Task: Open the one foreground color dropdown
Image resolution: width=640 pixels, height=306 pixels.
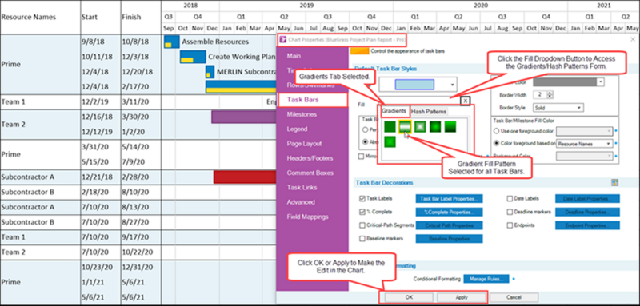Action: pos(585,131)
